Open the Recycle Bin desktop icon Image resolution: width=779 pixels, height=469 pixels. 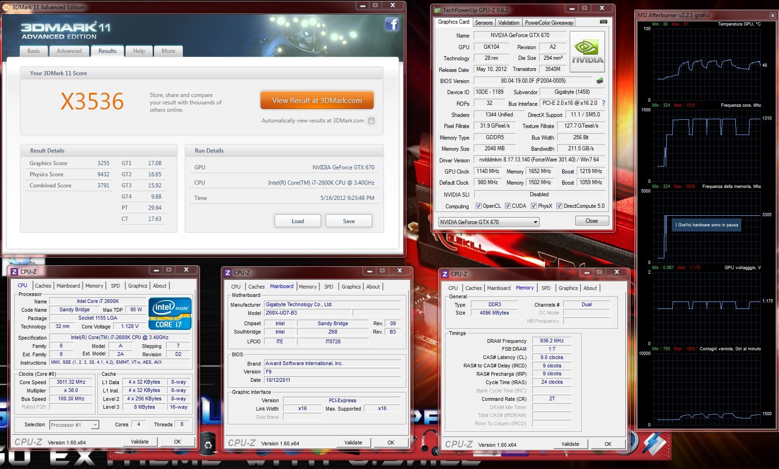tap(208, 444)
